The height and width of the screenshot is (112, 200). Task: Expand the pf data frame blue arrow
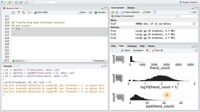[x=112, y=24]
